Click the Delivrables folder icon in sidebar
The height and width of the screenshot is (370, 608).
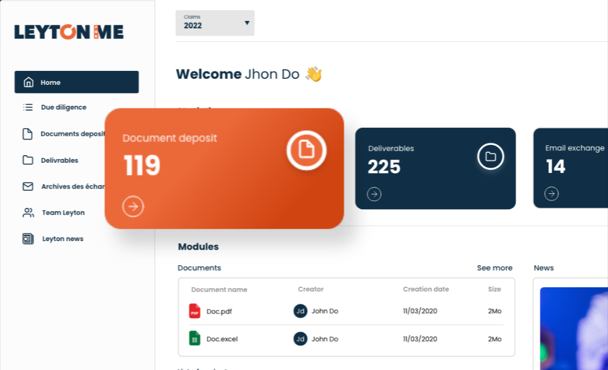27,160
